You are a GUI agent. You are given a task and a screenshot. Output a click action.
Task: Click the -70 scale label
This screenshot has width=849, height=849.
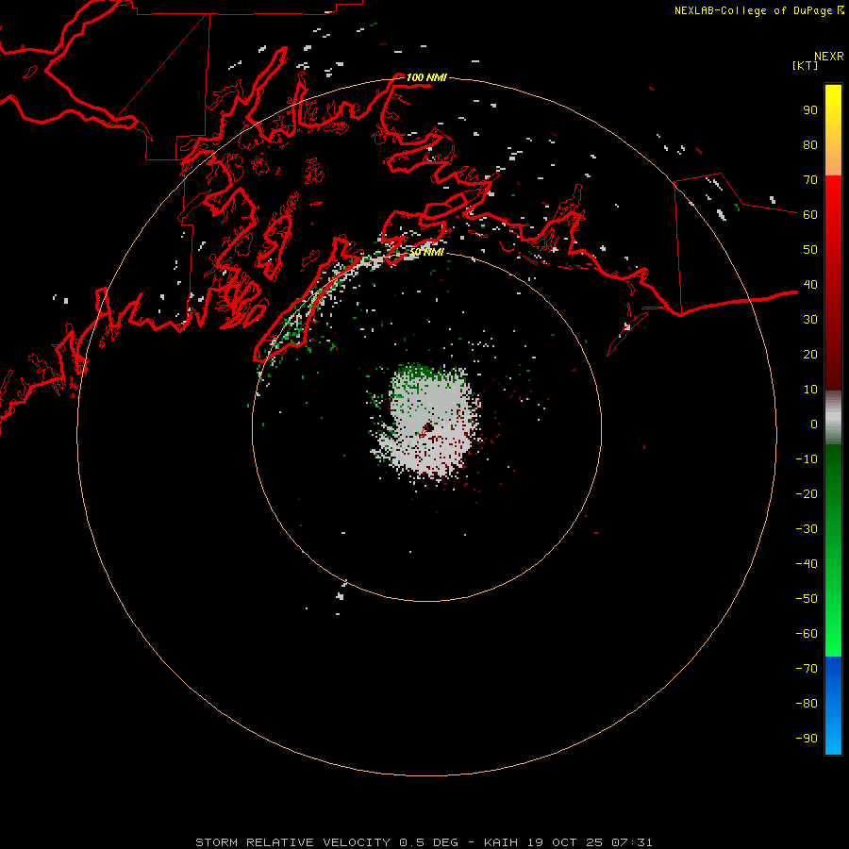807,669
